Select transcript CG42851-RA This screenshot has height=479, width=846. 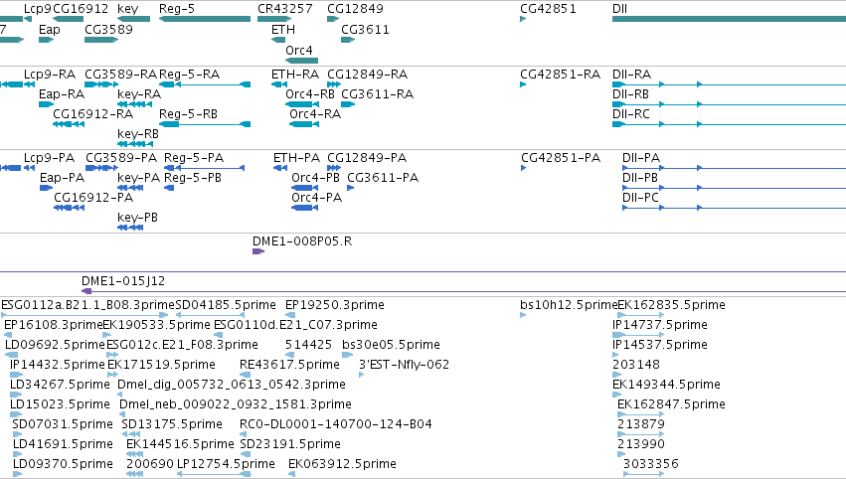point(523,84)
